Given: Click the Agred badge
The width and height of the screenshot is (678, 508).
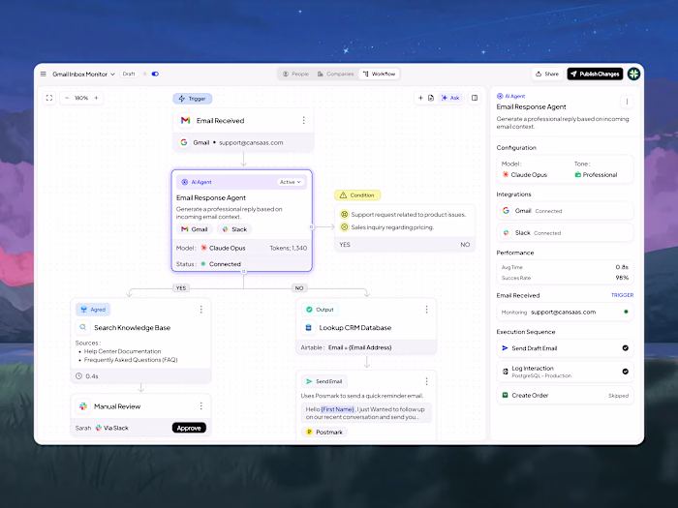Looking at the screenshot, I should (93, 310).
